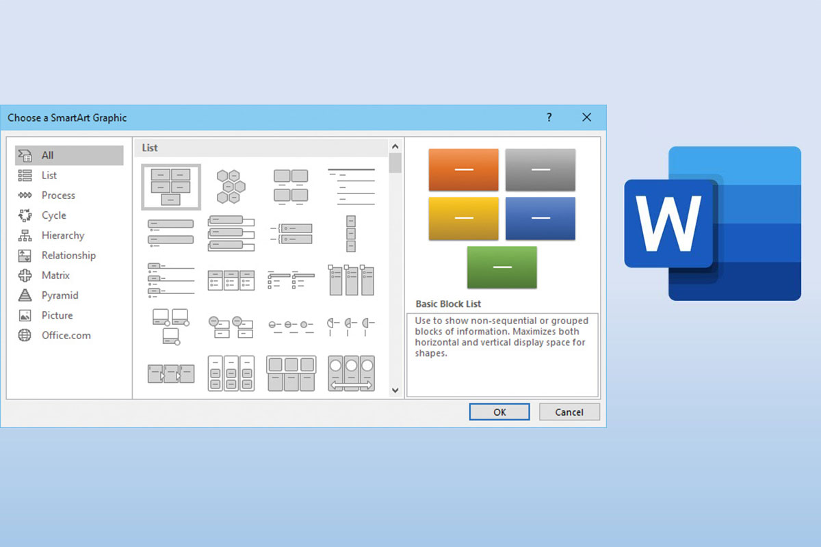Click the gray block in the preview
The height and width of the screenshot is (547, 821).
(x=540, y=170)
